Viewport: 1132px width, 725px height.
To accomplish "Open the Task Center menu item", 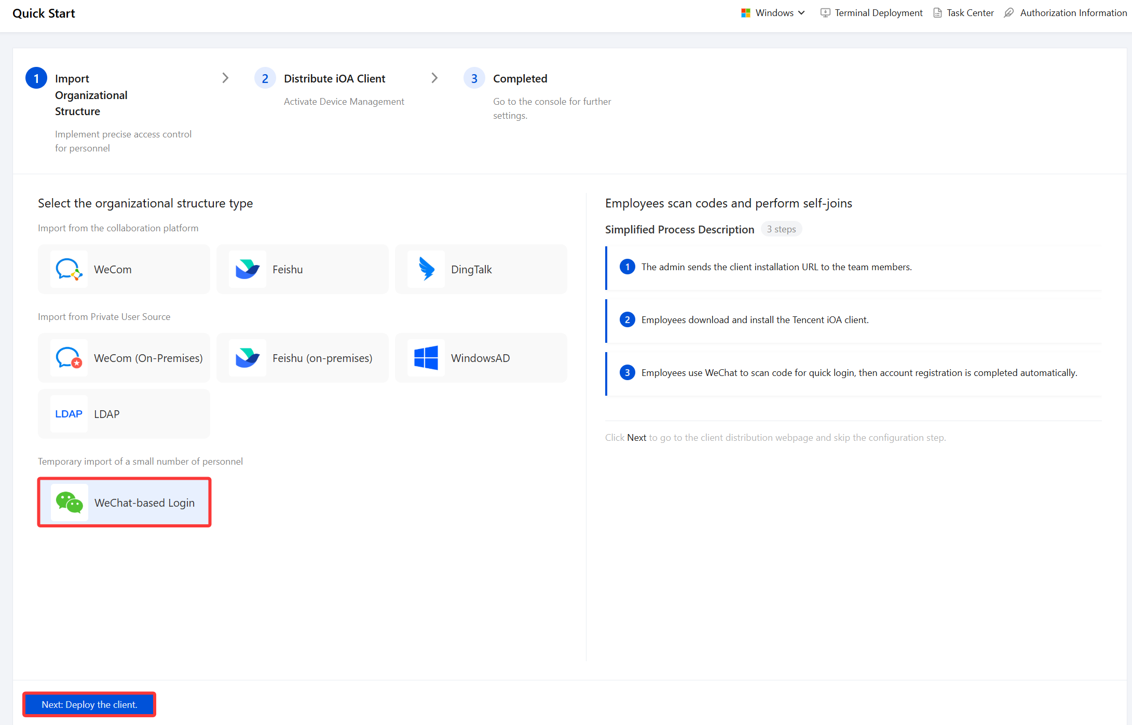I will click(964, 13).
